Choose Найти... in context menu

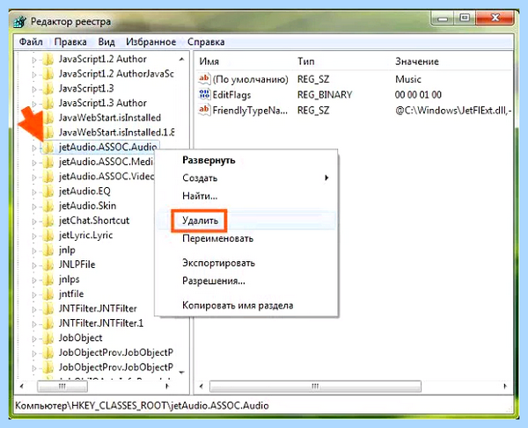200,196
